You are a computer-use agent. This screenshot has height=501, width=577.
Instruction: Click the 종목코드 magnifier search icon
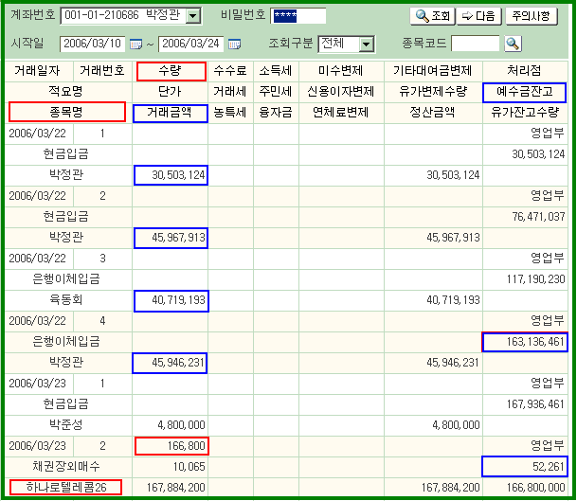tap(513, 44)
